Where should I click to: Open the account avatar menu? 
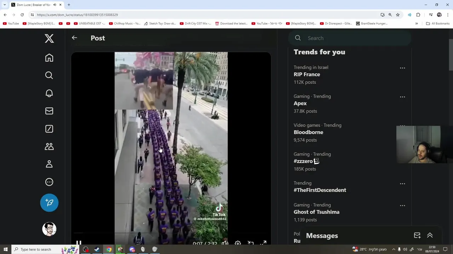(x=49, y=229)
